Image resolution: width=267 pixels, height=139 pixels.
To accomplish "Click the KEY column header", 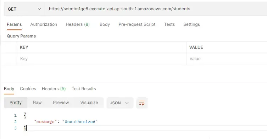I will (24, 47).
